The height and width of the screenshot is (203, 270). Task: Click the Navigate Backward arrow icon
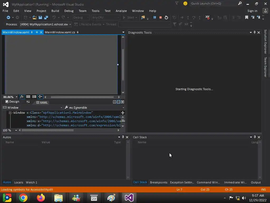8,17
